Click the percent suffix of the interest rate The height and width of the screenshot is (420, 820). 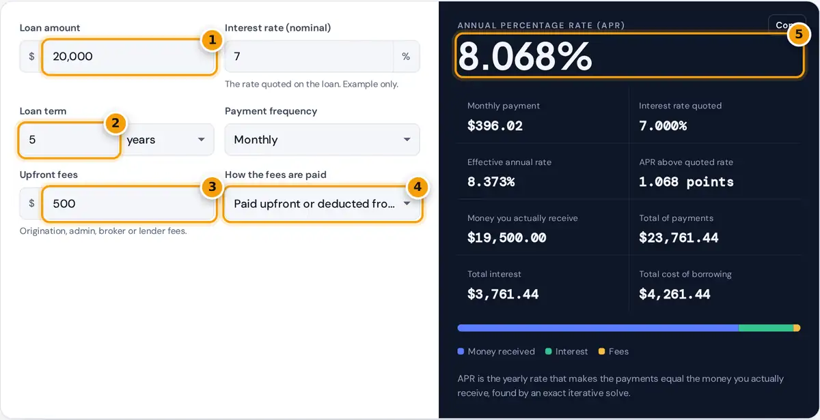click(406, 57)
